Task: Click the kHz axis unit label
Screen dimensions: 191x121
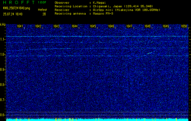Action: [3, 25]
